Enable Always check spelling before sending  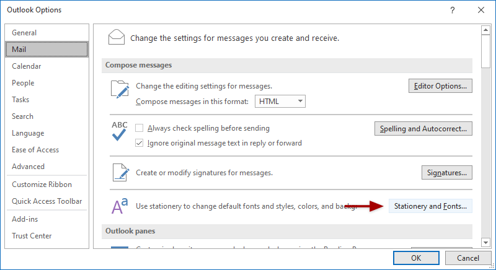[139, 128]
